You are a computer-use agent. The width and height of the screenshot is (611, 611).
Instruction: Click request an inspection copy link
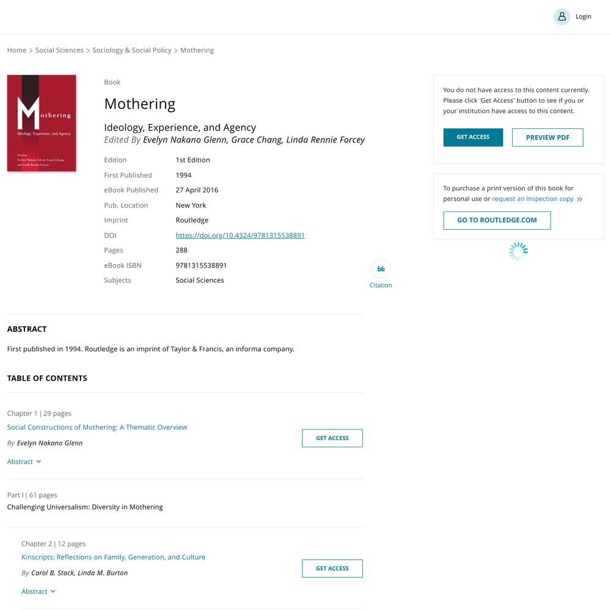[x=533, y=199]
